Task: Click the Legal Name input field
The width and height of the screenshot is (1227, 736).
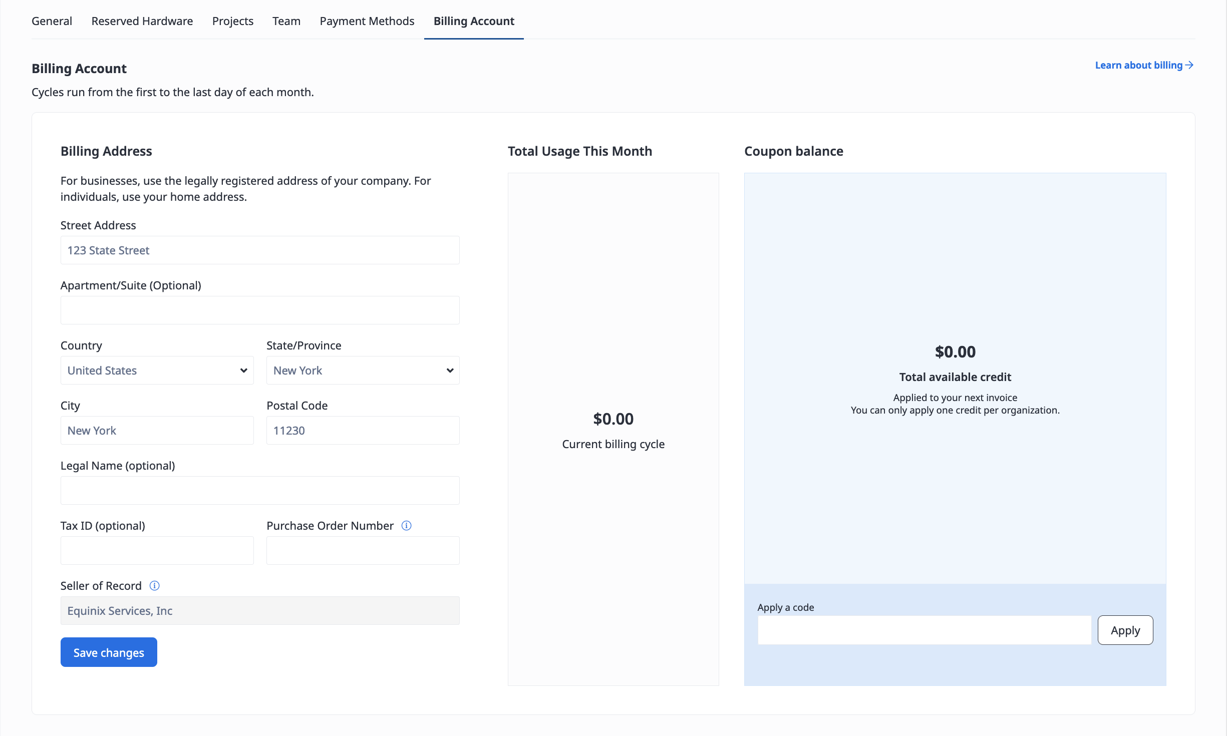Action: [260, 491]
